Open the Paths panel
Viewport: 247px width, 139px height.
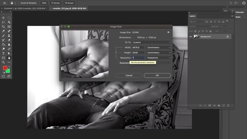point(238,17)
